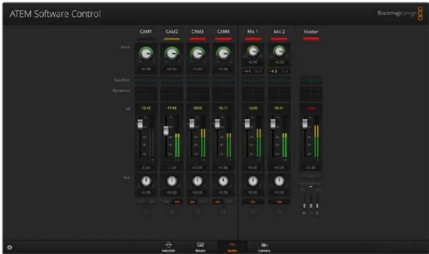Toggle the CAM2 ON button
The width and height of the screenshot is (429, 254).
pos(166,202)
